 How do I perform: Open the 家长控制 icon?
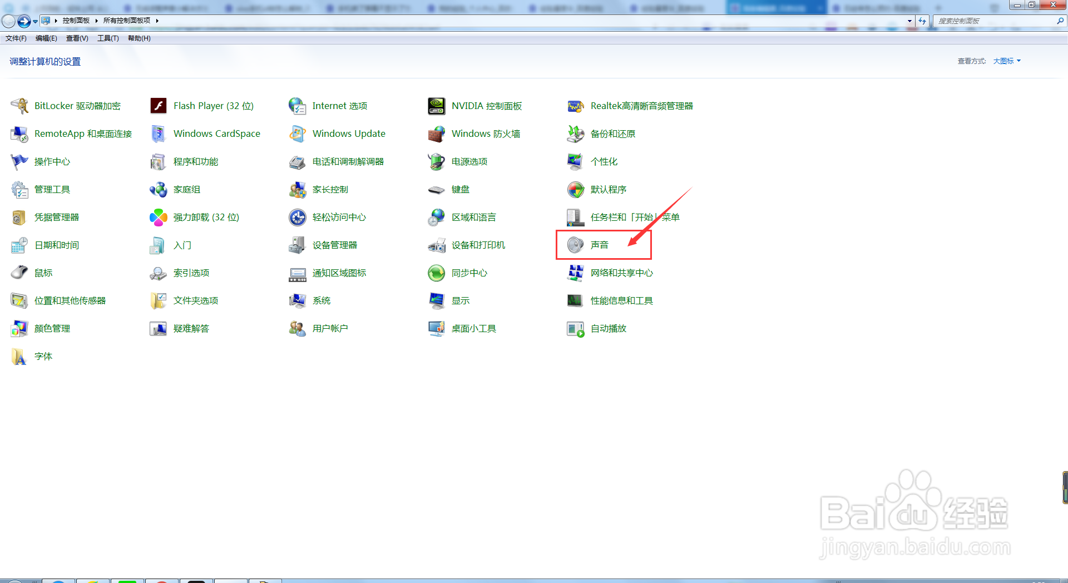pos(298,189)
